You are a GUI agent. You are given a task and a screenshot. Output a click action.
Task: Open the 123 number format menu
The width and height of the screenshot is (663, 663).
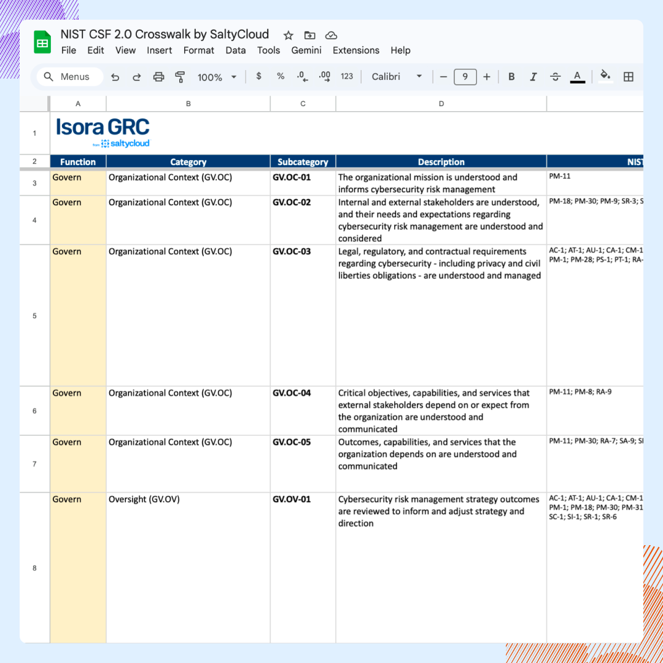pyautogui.click(x=347, y=77)
